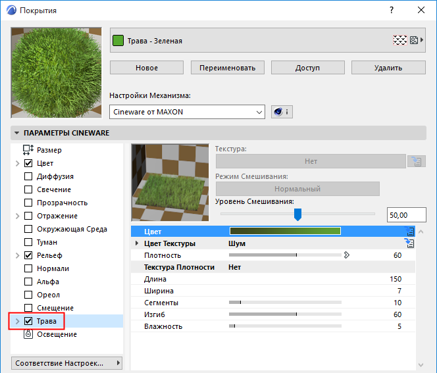
Task: Click the Уровень Смешивания slider handle
Action: (297, 214)
